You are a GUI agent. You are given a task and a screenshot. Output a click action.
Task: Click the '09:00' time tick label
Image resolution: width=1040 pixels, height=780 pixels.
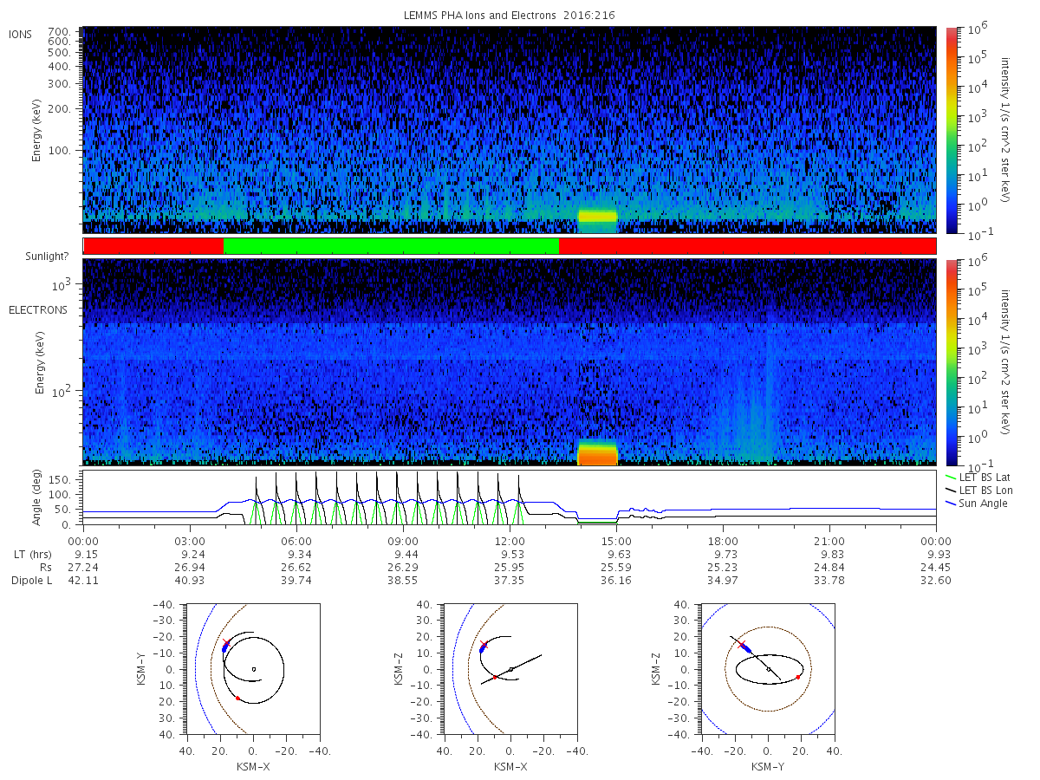pyautogui.click(x=403, y=542)
